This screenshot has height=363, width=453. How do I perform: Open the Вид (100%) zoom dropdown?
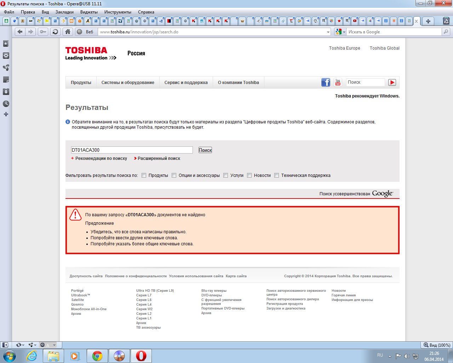(x=437, y=345)
